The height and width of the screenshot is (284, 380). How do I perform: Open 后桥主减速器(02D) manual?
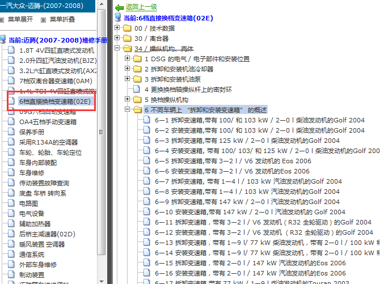pyautogui.click(x=47, y=234)
